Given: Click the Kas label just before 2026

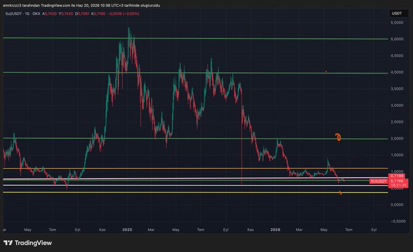Looking at the screenshot, I should (x=250, y=230).
